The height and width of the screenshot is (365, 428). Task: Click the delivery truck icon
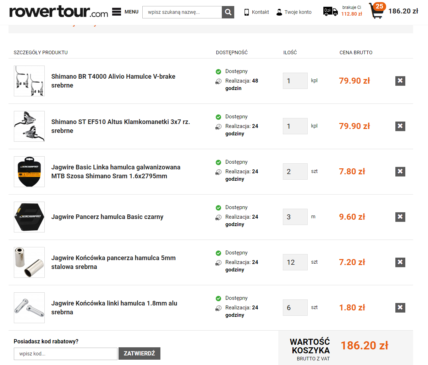point(330,11)
